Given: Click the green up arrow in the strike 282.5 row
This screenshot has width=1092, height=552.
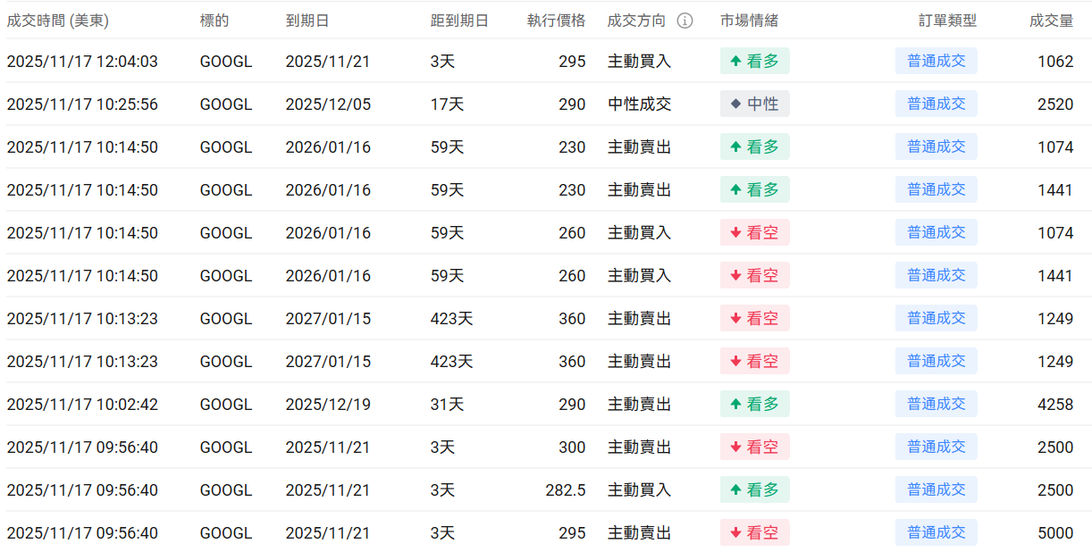Looking at the screenshot, I should point(735,490).
